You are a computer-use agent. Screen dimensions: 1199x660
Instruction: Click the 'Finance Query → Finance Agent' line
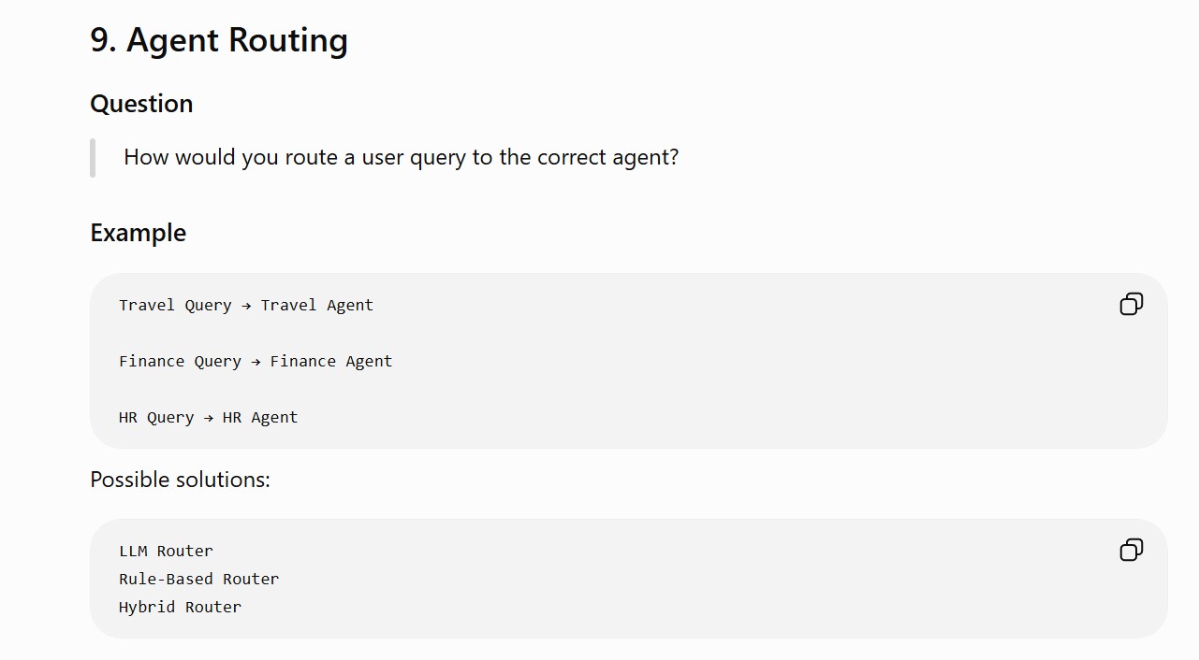coord(256,362)
